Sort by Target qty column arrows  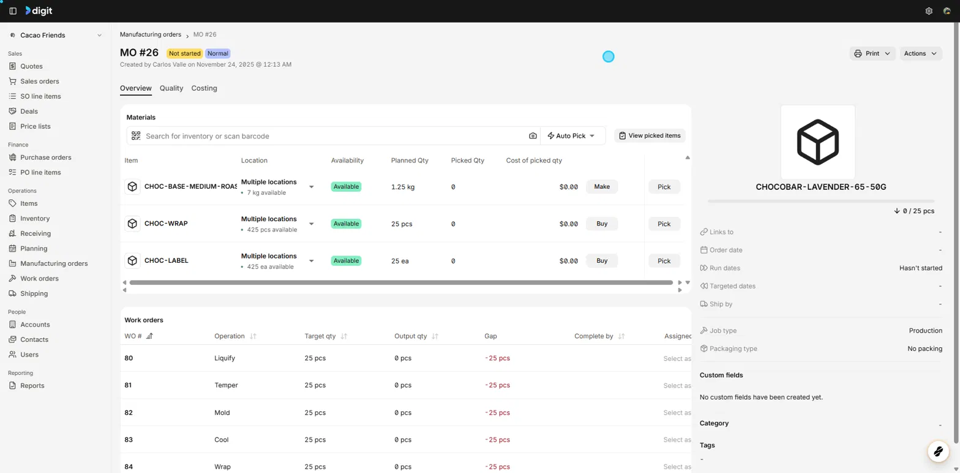click(343, 336)
